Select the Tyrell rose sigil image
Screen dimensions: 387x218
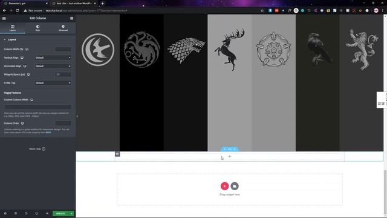tap(273, 49)
